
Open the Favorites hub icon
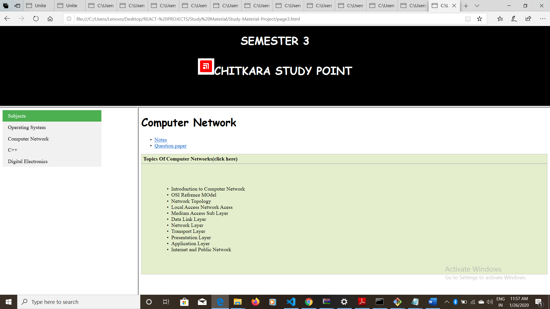(x=500, y=19)
